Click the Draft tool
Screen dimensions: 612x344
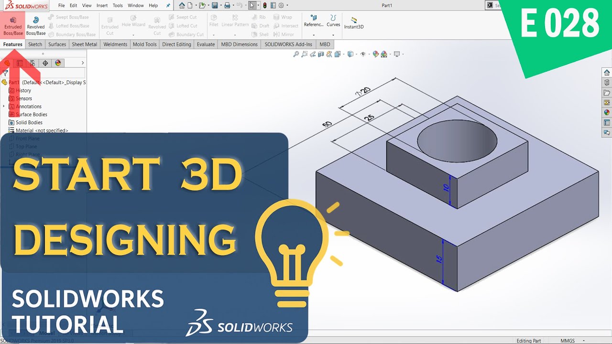point(260,26)
